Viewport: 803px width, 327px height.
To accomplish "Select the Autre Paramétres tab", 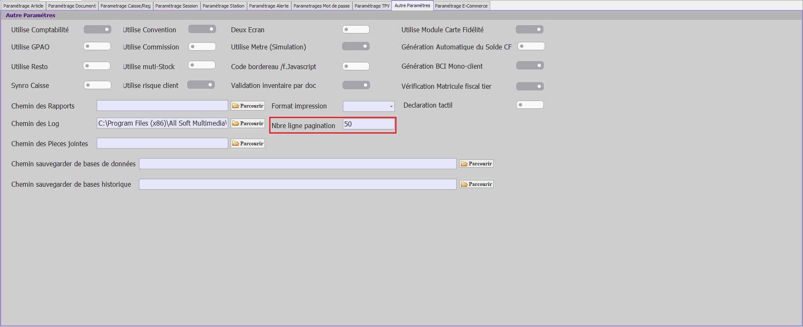I will tap(412, 5).
